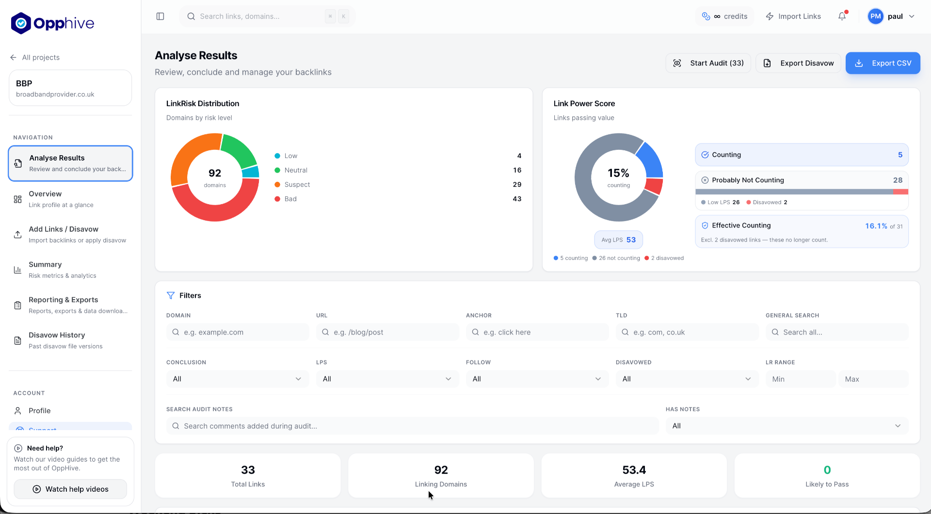Expand the Follow filter dropdown

pyautogui.click(x=537, y=379)
